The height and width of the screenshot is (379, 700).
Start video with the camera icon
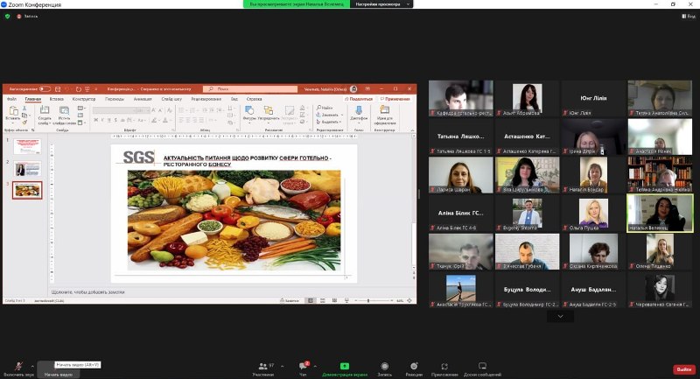coord(58,366)
